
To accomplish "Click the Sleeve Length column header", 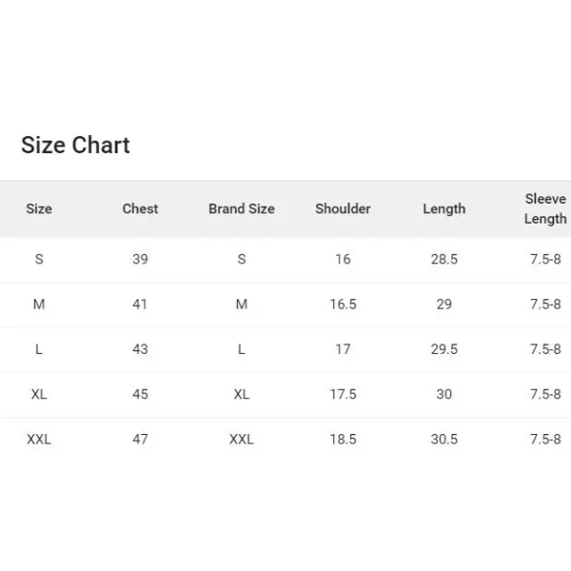I will [545, 208].
